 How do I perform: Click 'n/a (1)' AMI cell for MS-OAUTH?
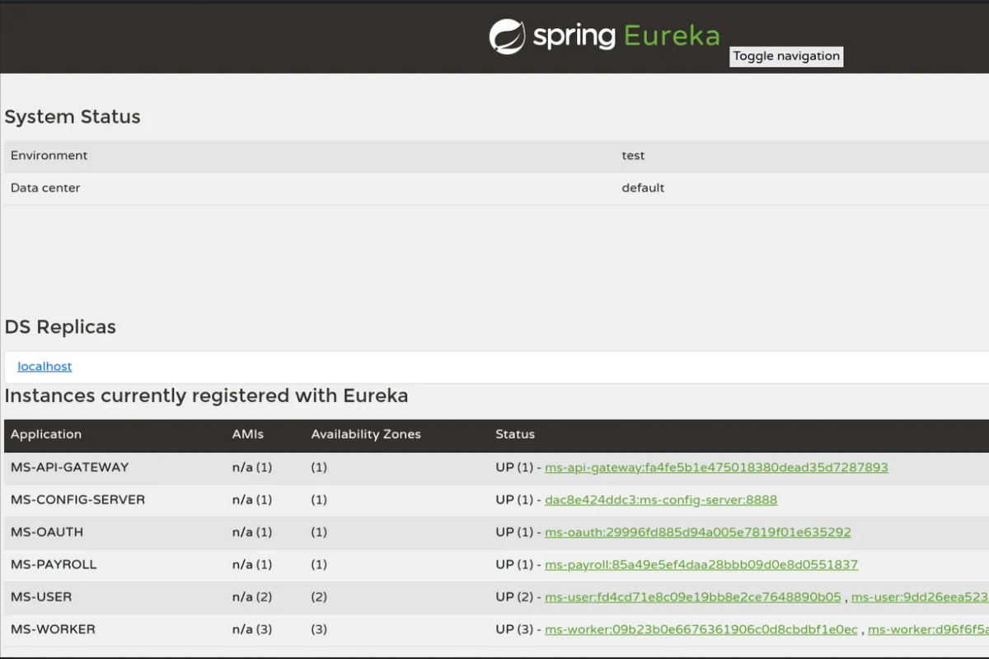coord(252,532)
